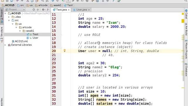Expand the .idea folder node

pyautogui.click(x=9, y=17)
